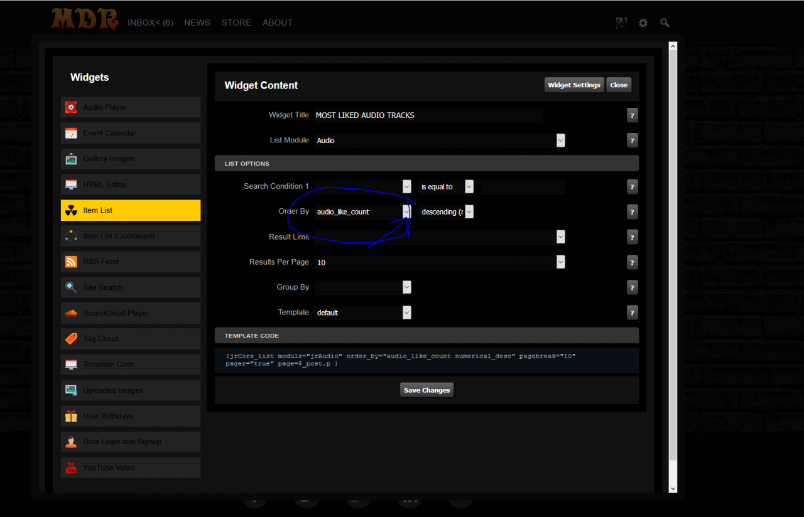
Task: Click the Save Changes button
Action: pyautogui.click(x=426, y=390)
